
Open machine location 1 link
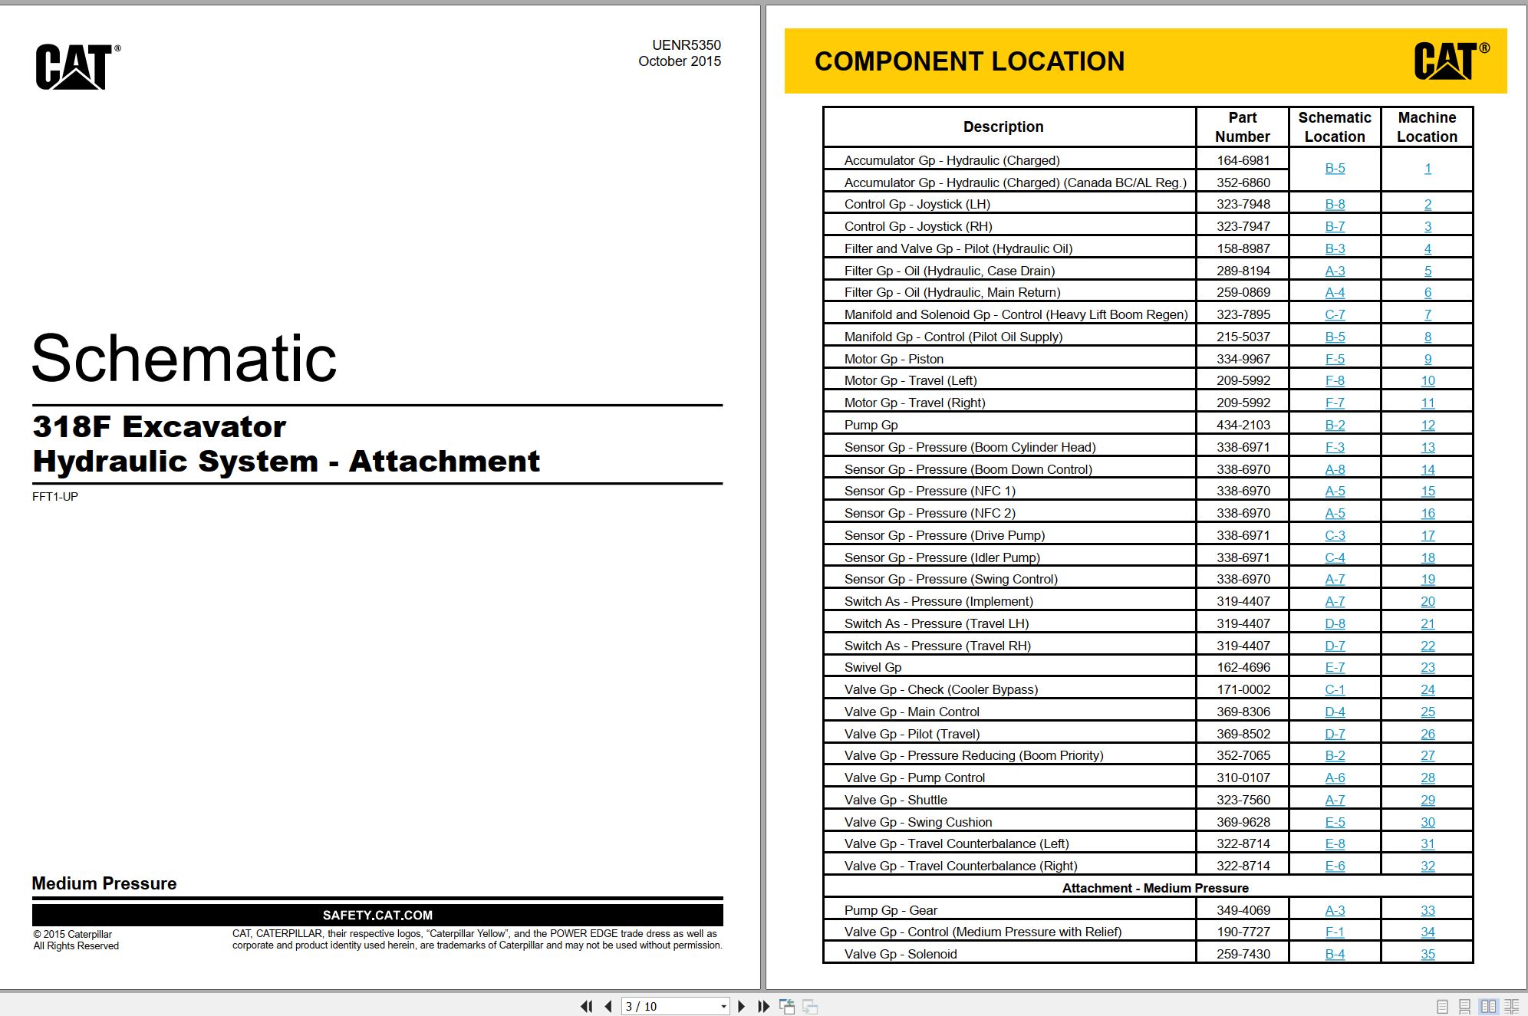[x=1428, y=169]
